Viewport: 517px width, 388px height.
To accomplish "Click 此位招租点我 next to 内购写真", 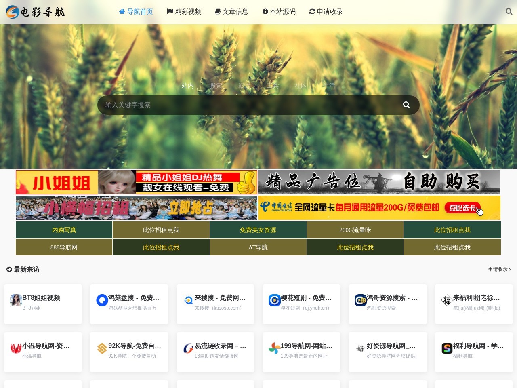I will (x=161, y=230).
